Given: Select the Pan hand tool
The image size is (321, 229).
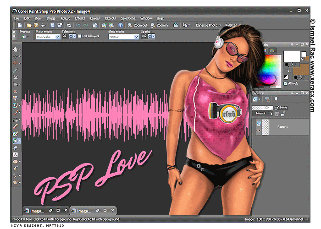Looking at the screenshot, I should point(15,49).
